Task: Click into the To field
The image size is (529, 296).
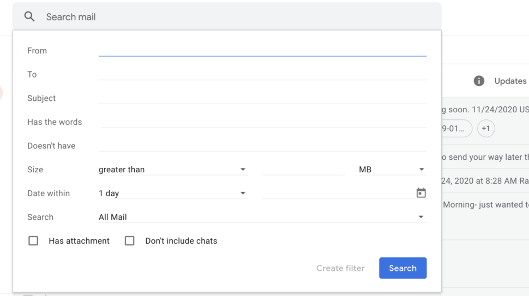Action: click(x=262, y=75)
